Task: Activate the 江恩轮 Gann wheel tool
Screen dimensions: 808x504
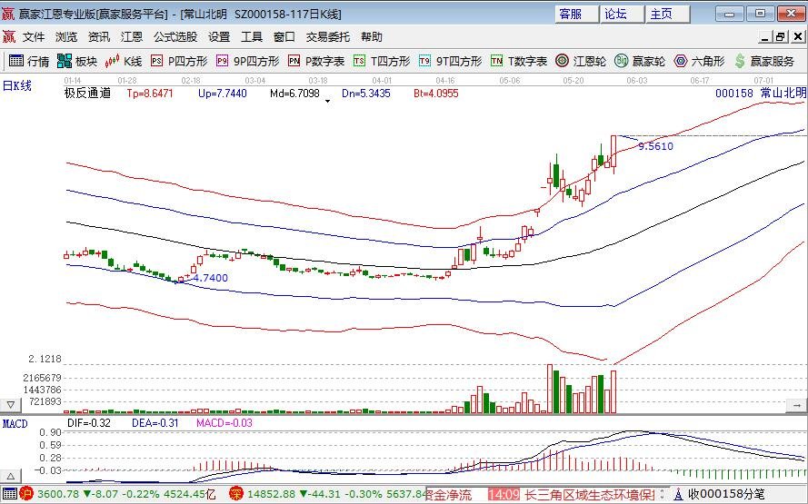Action: click(581, 61)
